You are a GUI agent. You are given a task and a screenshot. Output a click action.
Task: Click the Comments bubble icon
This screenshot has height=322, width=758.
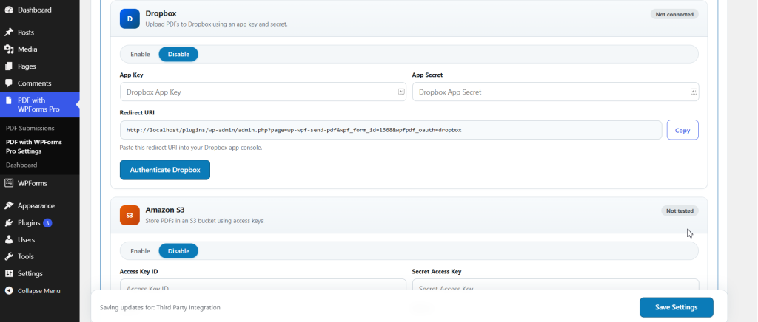9,83
